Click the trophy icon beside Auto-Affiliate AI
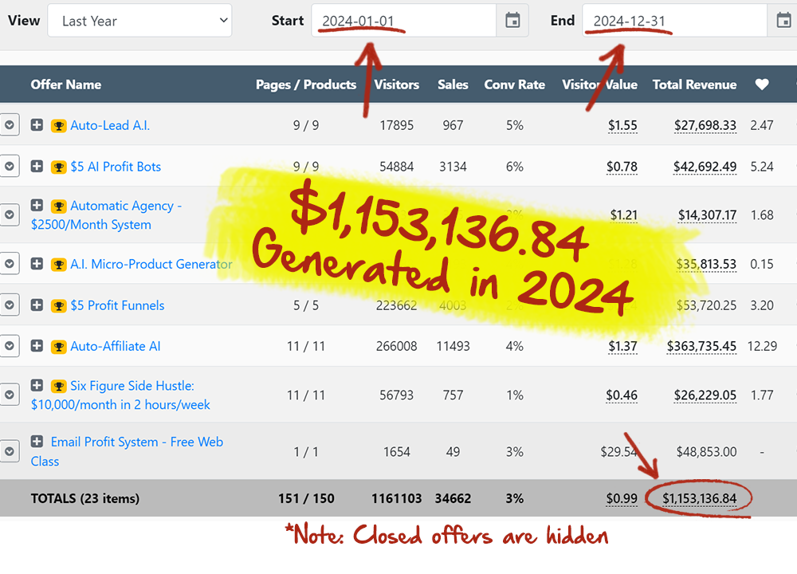This screenshot has width=797, height=574. pos(58,346)
